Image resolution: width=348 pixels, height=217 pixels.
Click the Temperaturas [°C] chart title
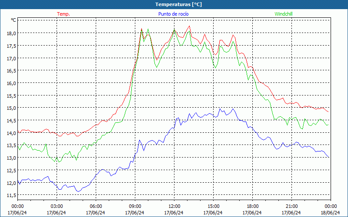(178, 4)
